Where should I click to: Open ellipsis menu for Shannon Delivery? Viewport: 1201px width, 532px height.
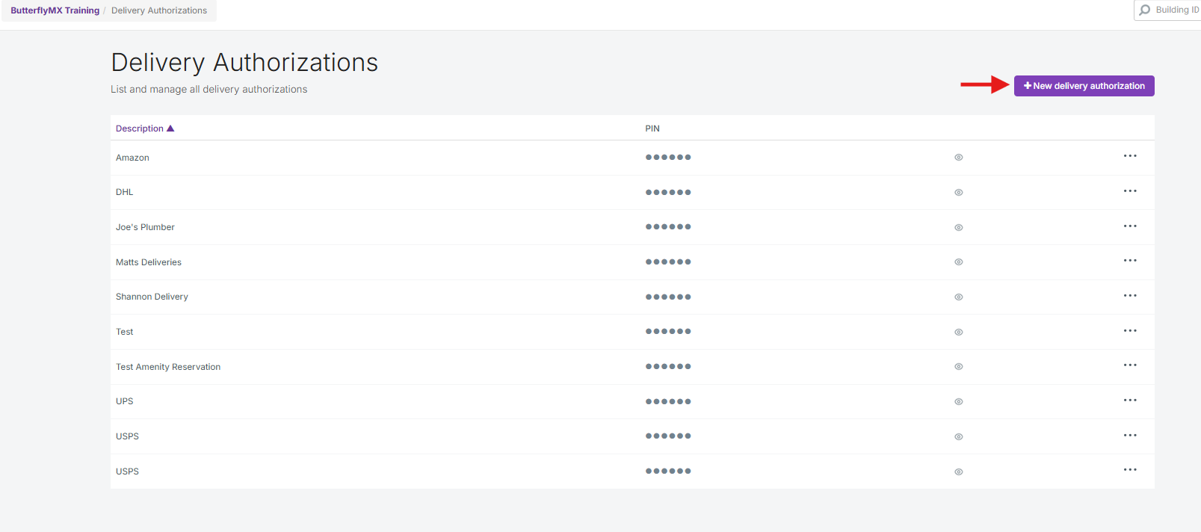[x=1129, y=296]
